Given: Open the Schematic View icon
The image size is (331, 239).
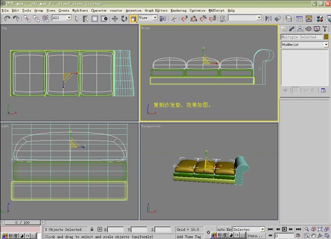Looking at the screenshot, I should click(x=309, y=19).
